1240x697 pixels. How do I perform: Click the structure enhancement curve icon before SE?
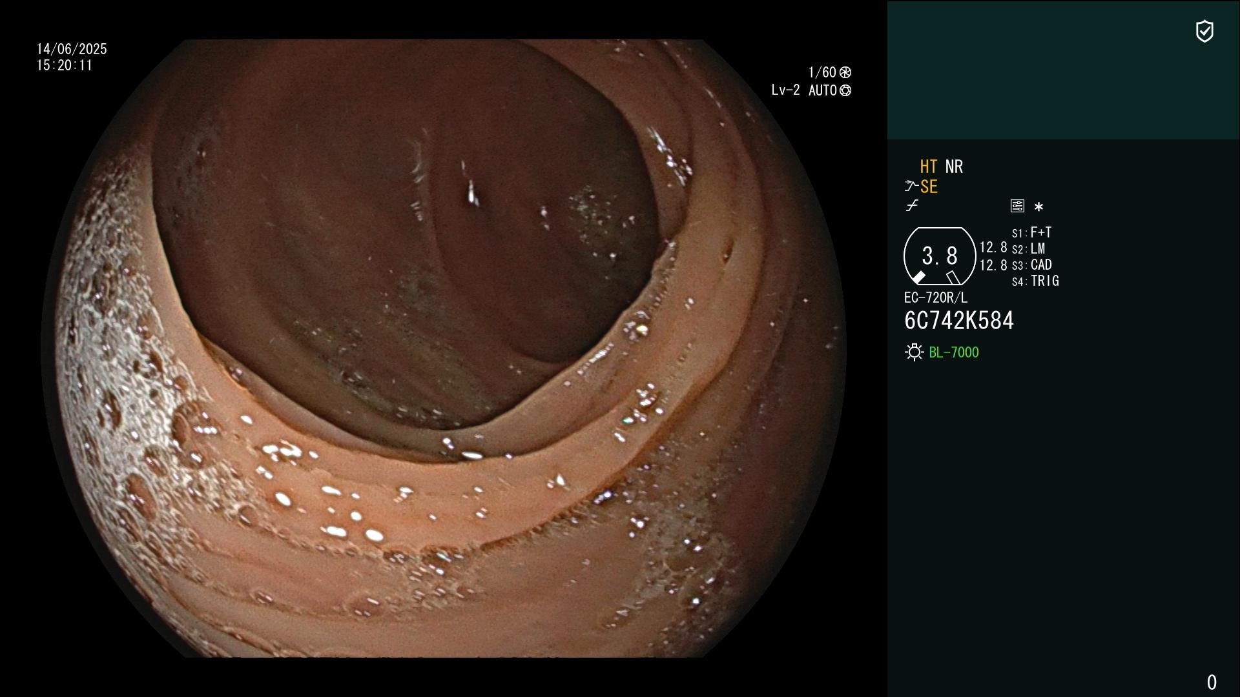(x=911, y=187)
